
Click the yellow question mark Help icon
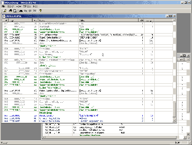coord(40,11)
